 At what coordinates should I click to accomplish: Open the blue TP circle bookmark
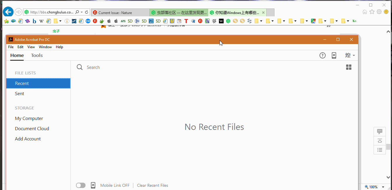point(88,21)
